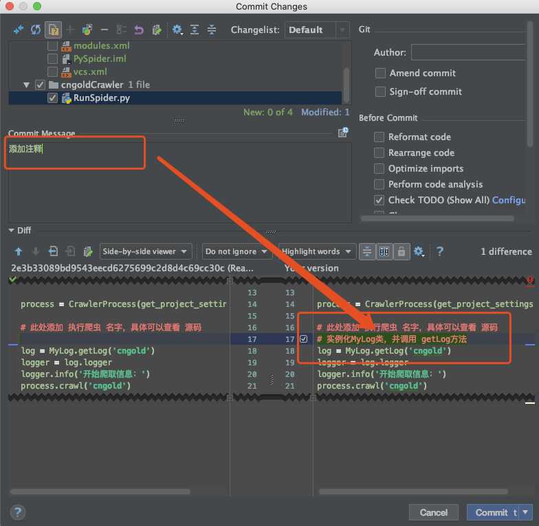Image resolution: width=539 pixels, height=526 pixels.
Task: Uncheck the RunSpider.py checkbox
Action: point(52,98)
